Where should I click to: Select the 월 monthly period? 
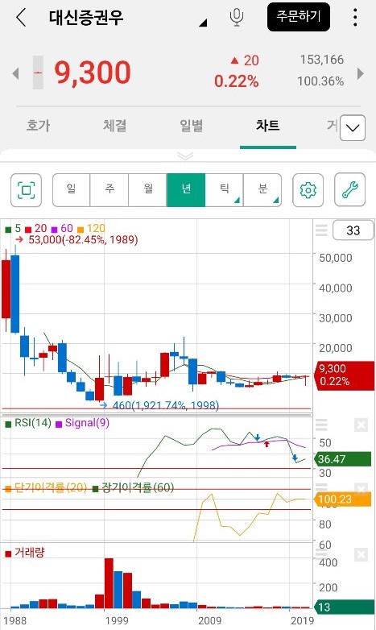147,190
